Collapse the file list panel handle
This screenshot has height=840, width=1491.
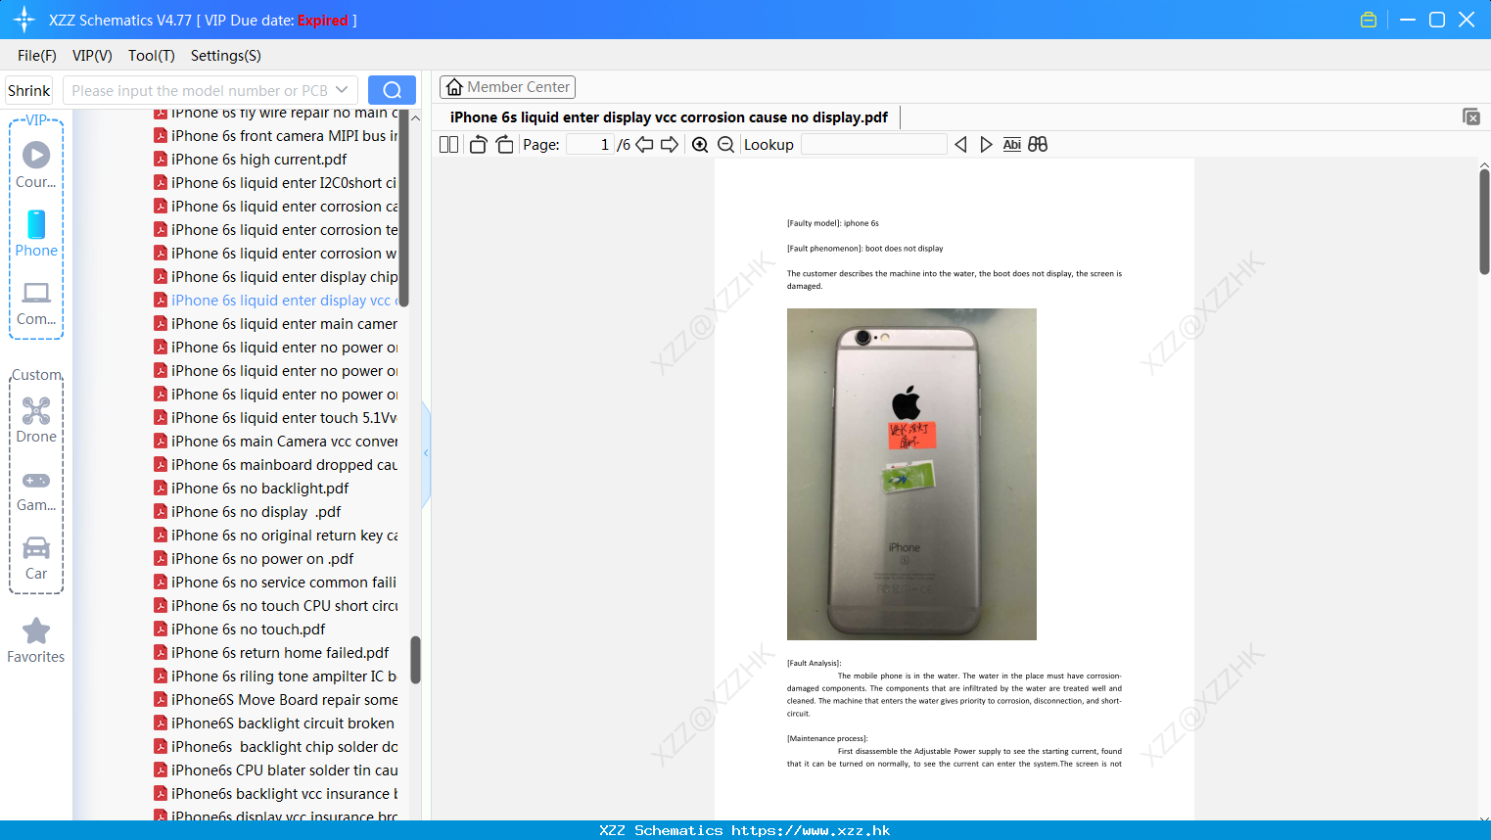coord(426,452)
